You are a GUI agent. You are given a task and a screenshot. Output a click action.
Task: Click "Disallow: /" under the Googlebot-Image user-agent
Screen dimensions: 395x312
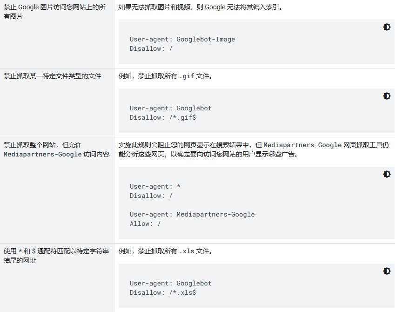tap(151, 48)
